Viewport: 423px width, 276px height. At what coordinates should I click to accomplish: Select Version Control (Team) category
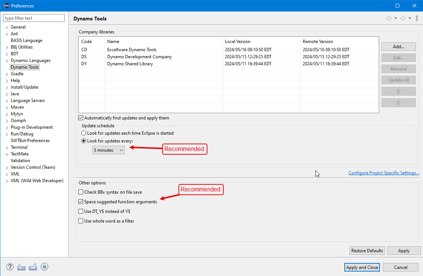(33, 167)
